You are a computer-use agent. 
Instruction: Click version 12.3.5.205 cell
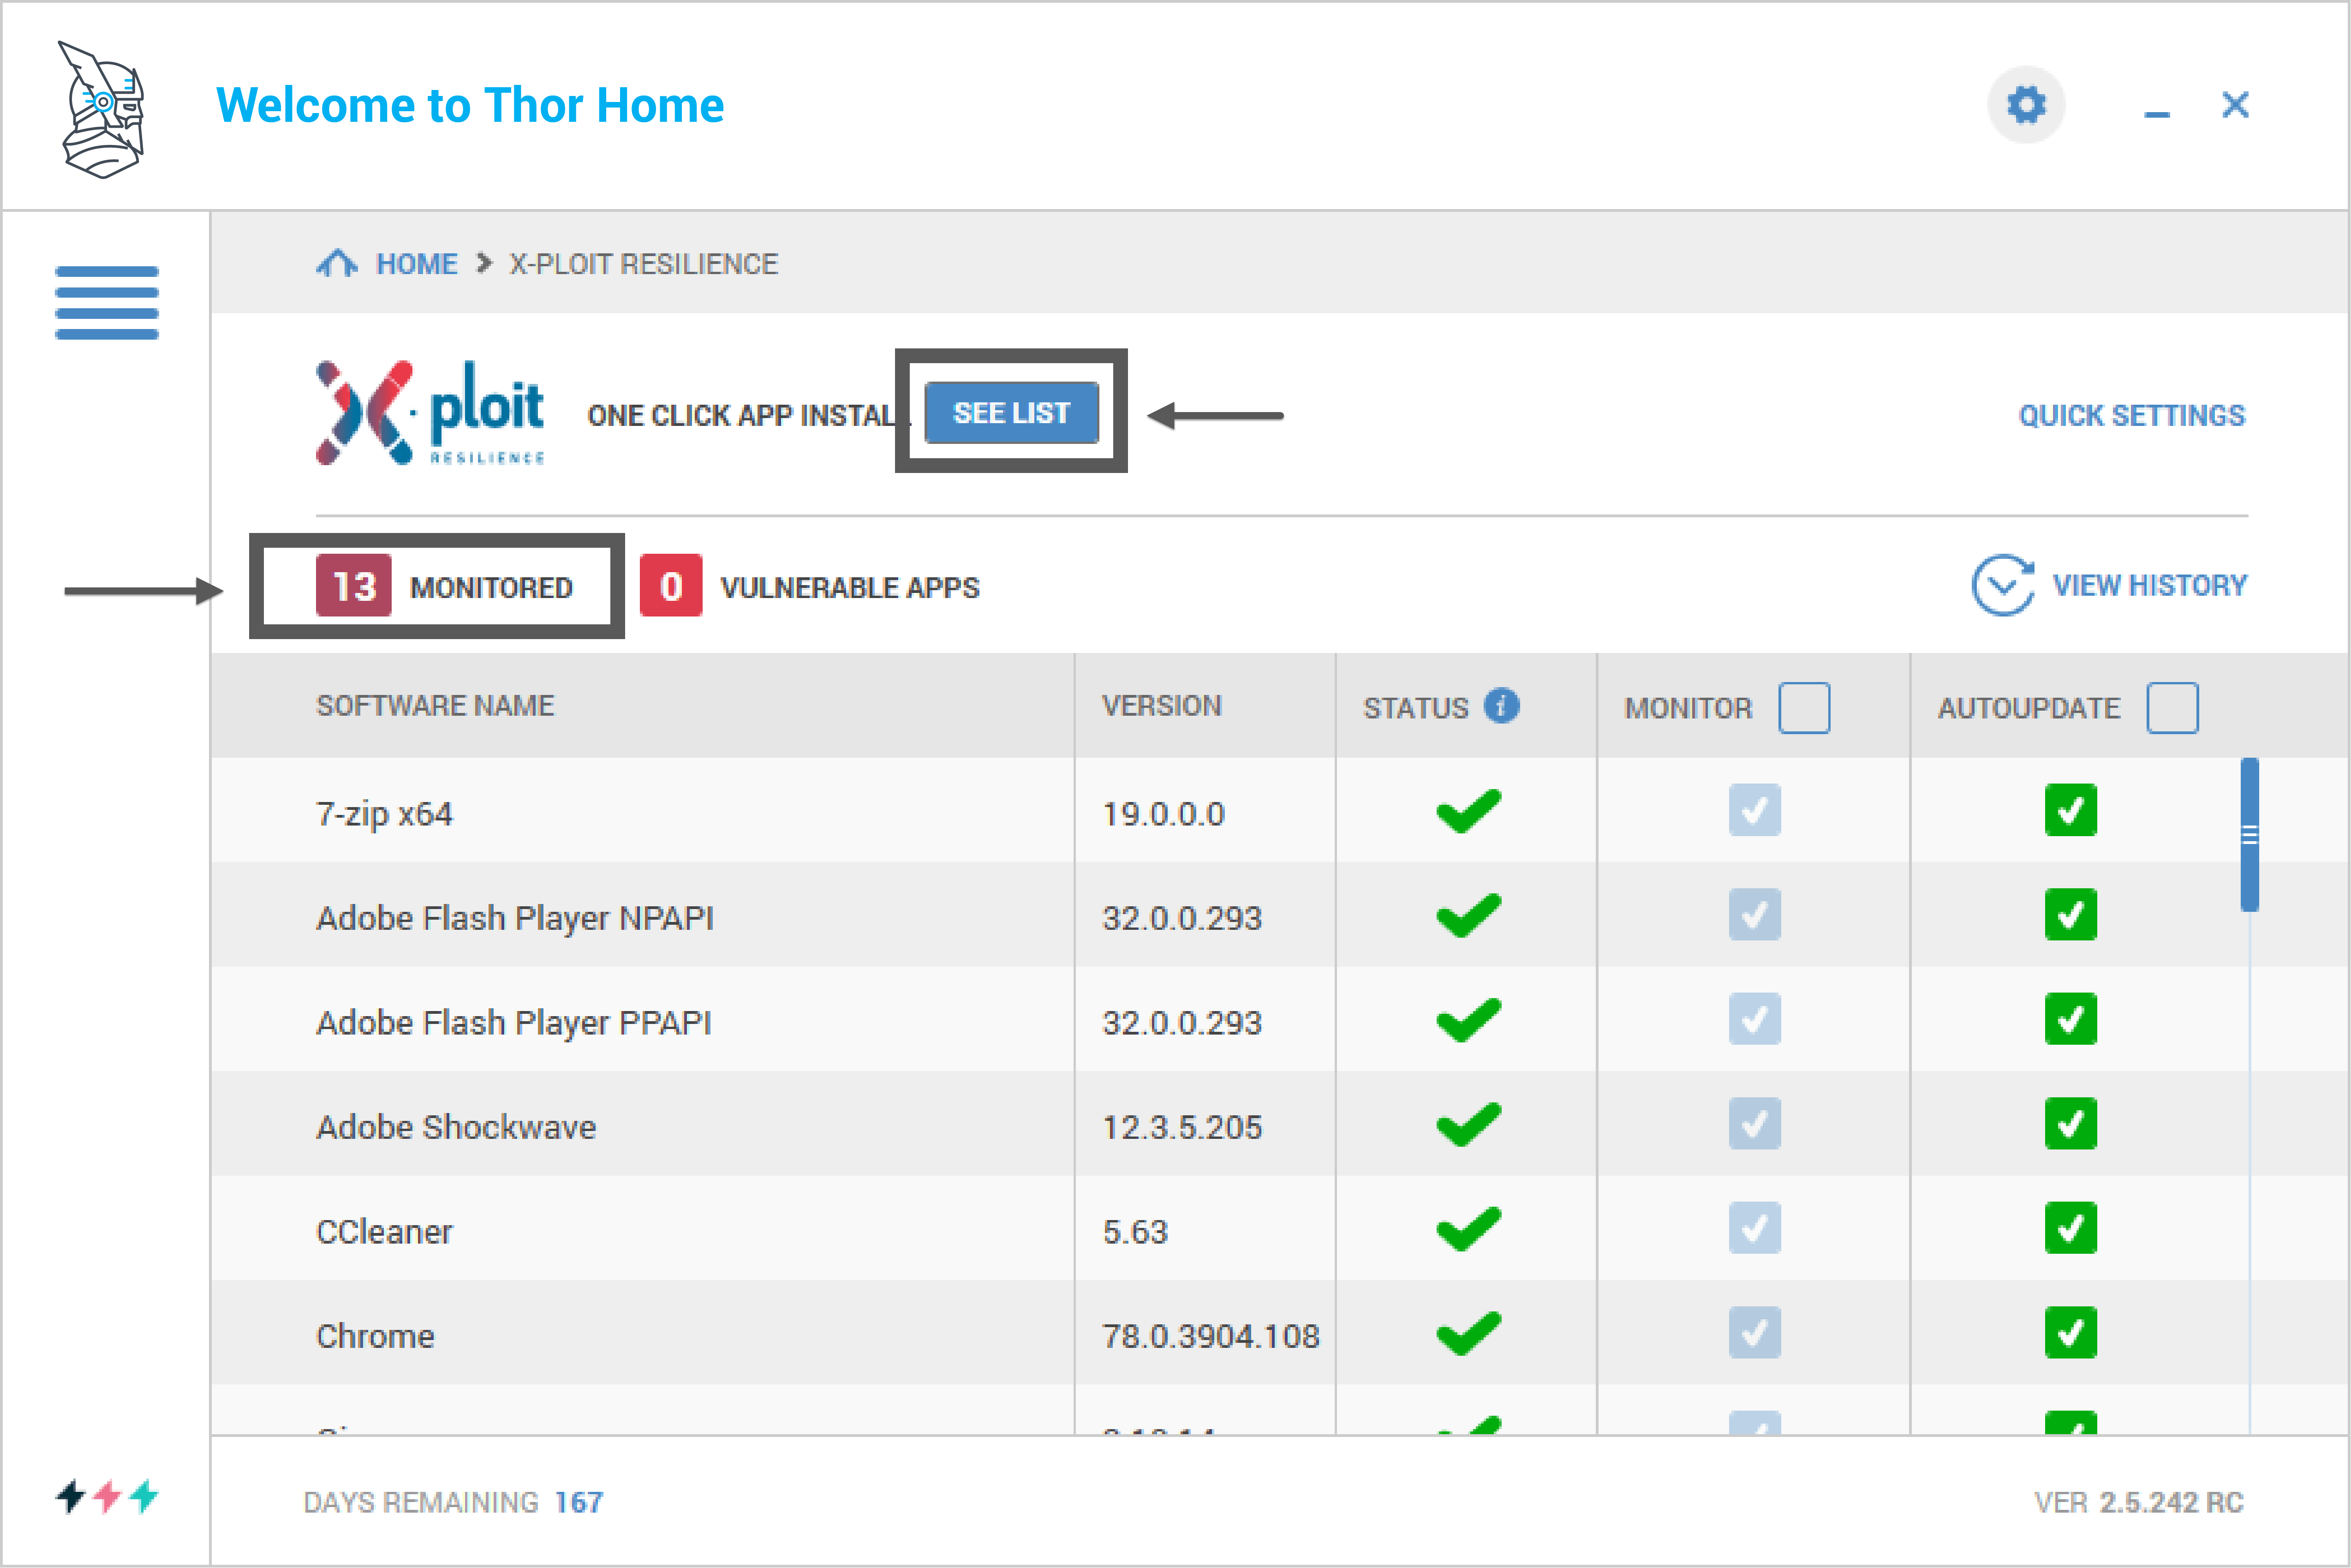click(1181, 1127)
